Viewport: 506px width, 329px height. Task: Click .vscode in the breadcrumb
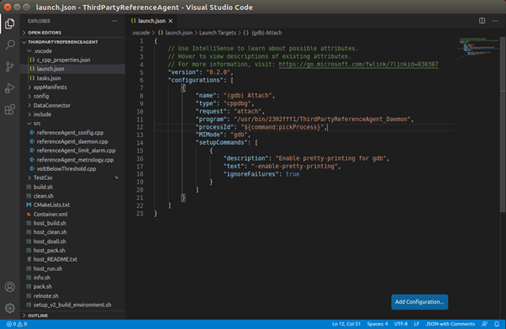[140, 33]
